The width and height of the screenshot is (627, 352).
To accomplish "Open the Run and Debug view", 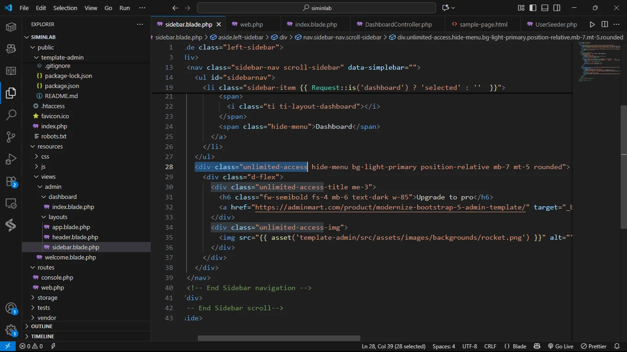I will [11, 159].
